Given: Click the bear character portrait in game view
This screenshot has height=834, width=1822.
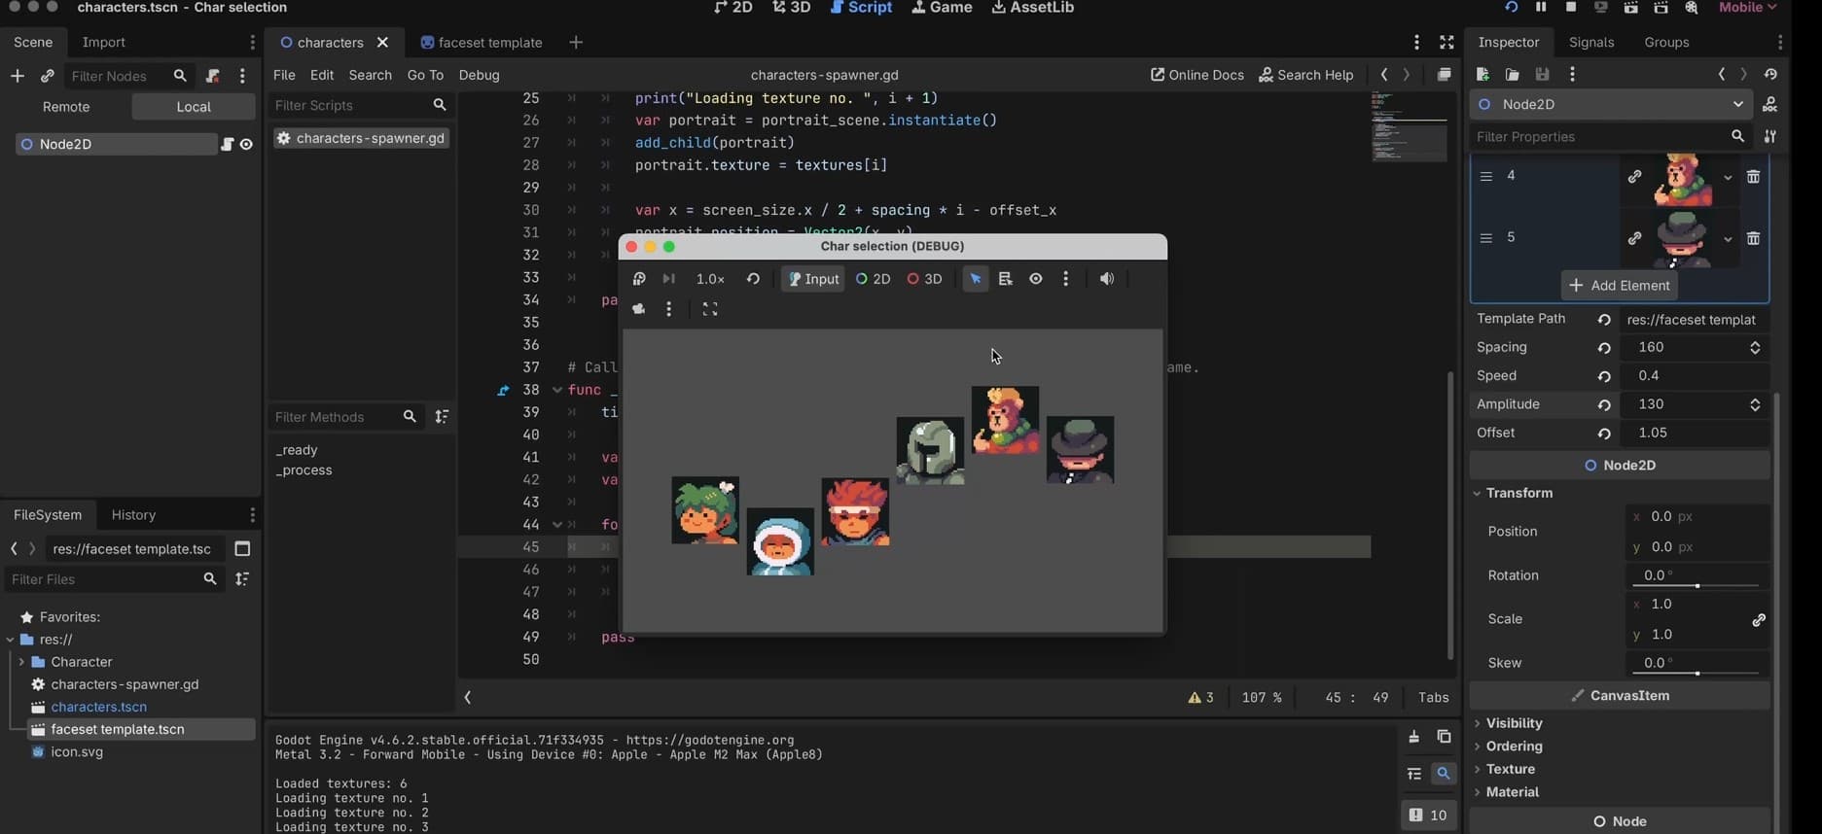Looking at the screenshot, I should tap(1005, 420).
